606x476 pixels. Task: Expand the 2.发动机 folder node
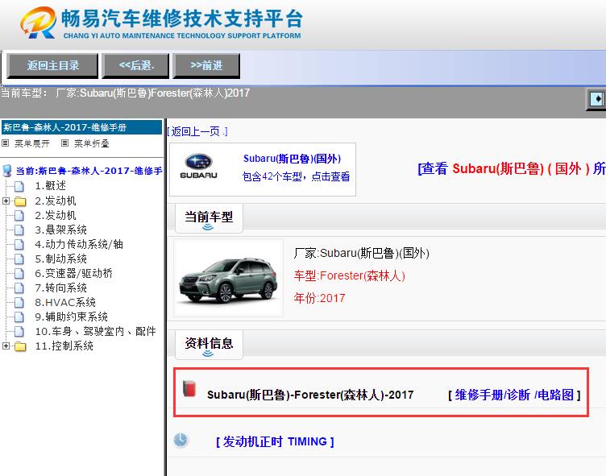[x=6, y=201]
